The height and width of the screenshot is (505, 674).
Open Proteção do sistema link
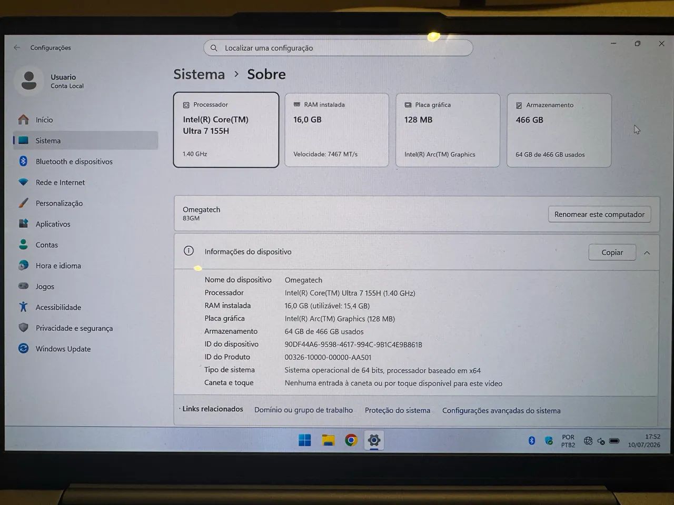click(398, 410)
